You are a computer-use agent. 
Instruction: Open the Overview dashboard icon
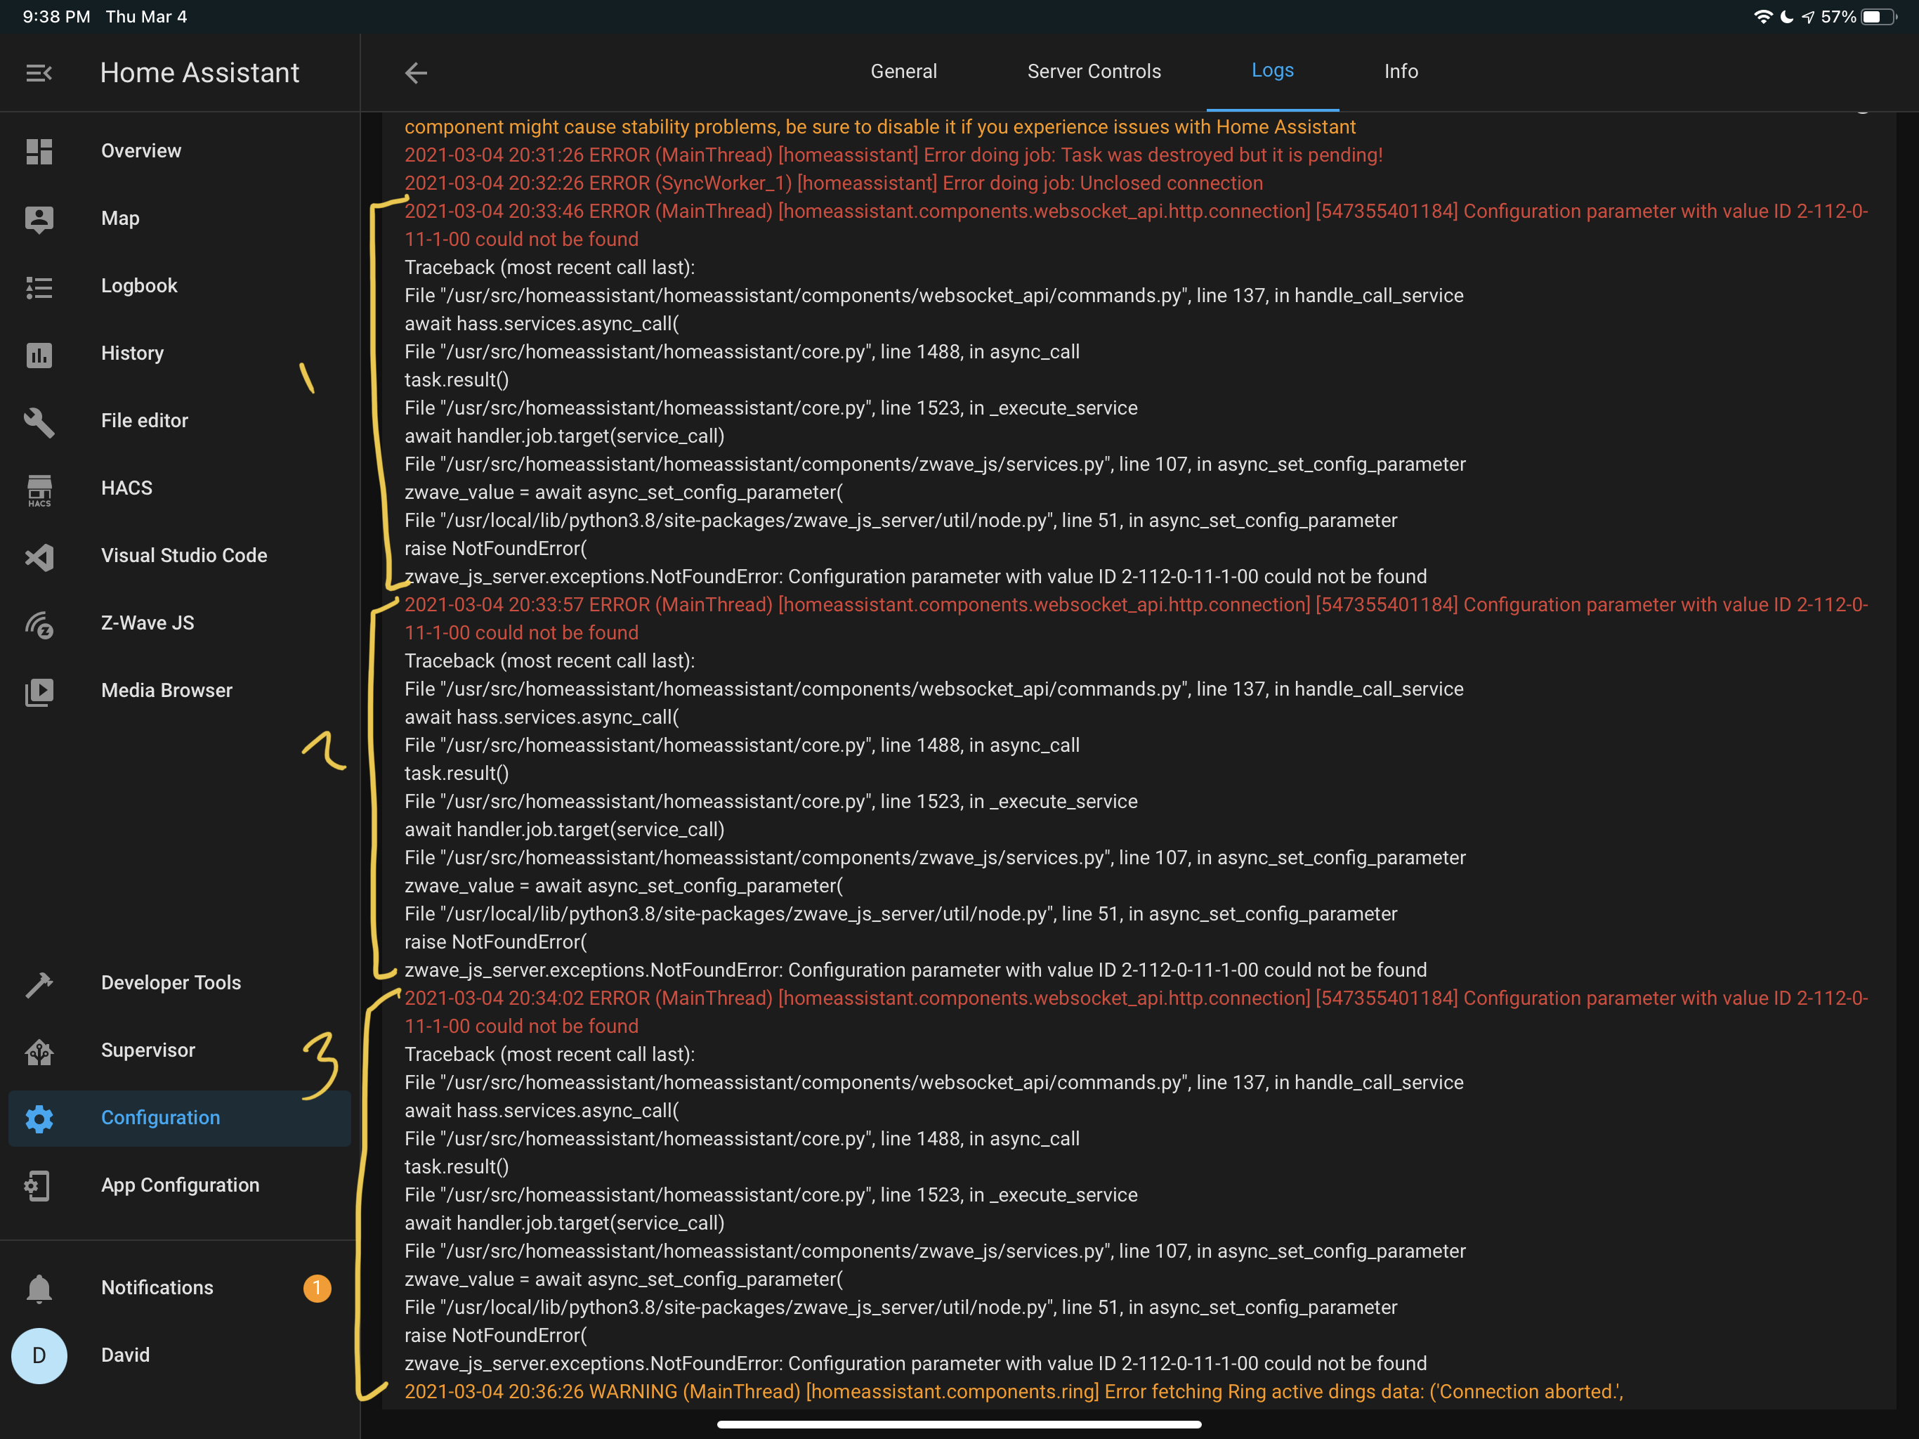[x=39, y=151]
